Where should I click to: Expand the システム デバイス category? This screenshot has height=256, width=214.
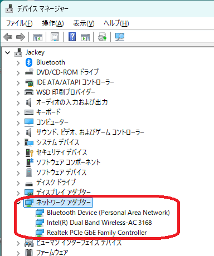click(x=18, y=143)
